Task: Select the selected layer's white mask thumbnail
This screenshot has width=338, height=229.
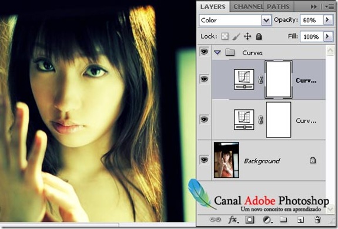Action: [278, 79]
